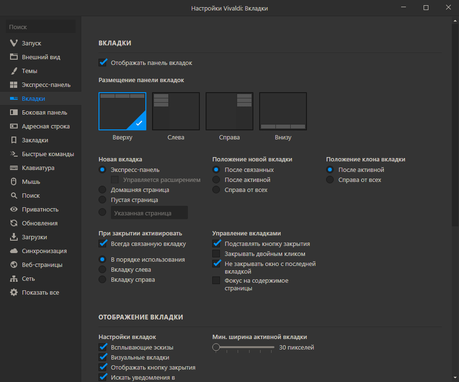Image resolution: width=459 pixels, height=382 pixels.
Task: Open the Адресная строка settings section
Action: pos(40,126)
